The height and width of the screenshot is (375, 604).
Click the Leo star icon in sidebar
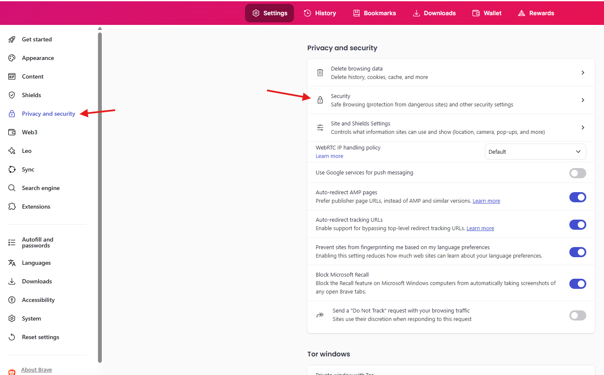pos(12,151)
